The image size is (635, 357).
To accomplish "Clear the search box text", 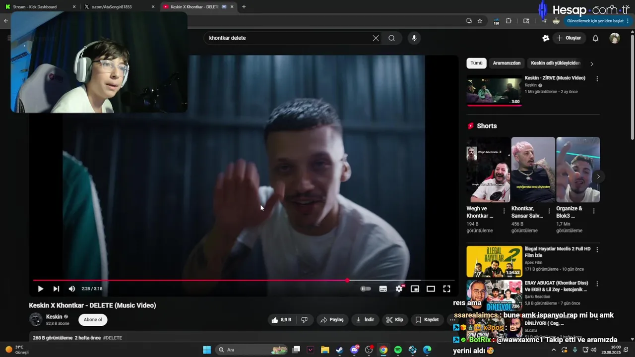I will pos(376,38).
